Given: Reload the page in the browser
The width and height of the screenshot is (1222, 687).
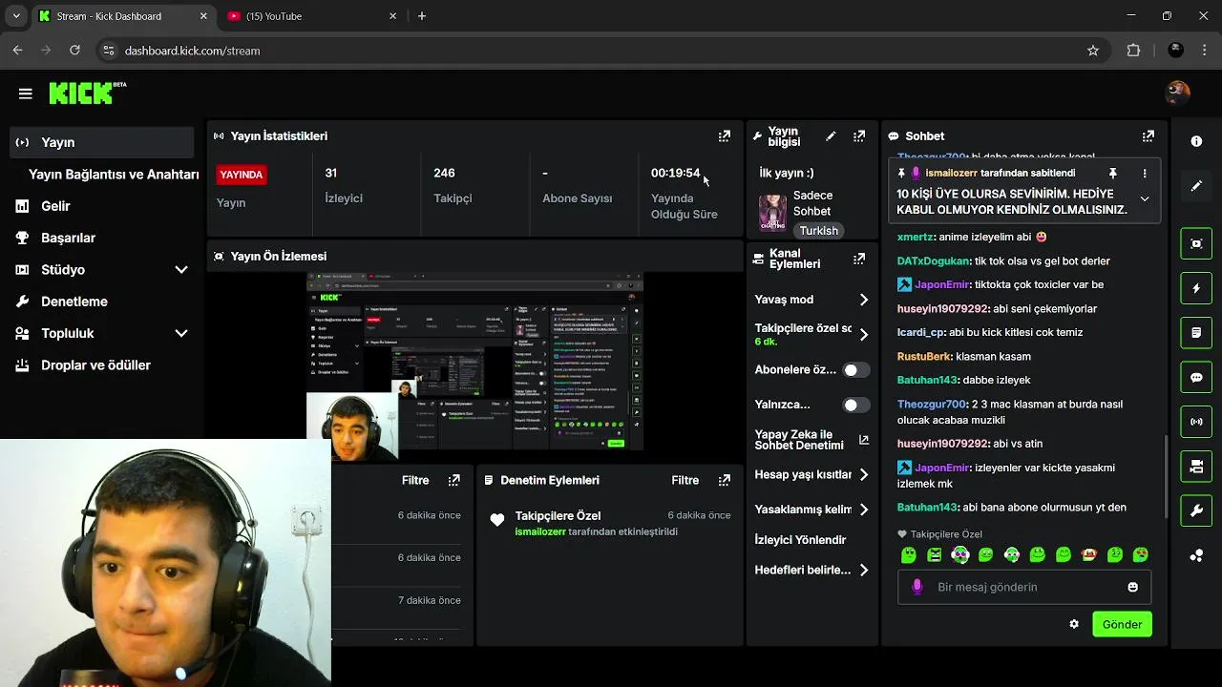Looking at the screenshot, I should (74, 51).
